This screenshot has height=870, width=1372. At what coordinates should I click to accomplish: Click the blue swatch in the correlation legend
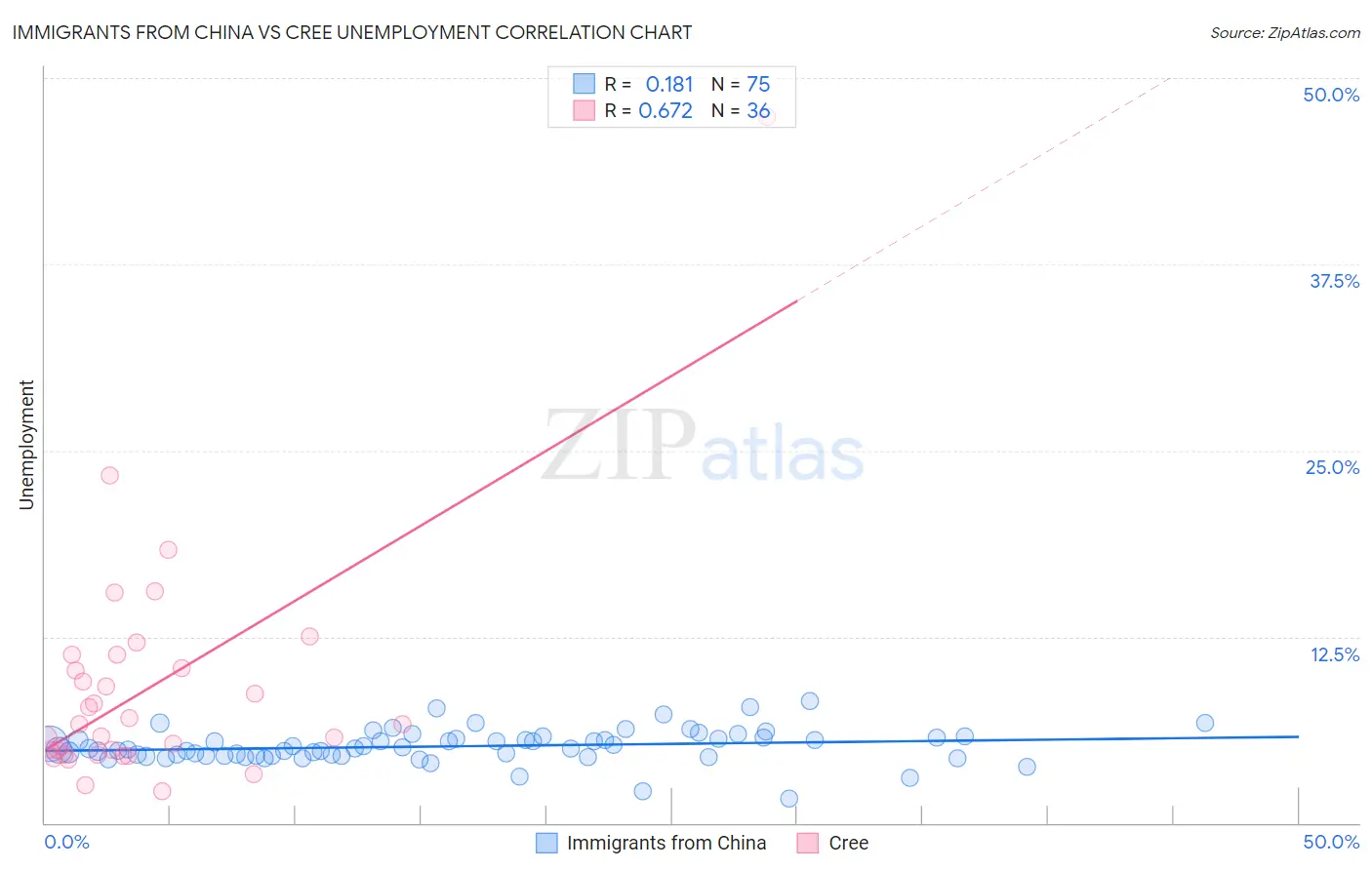[x=584, y=84]
